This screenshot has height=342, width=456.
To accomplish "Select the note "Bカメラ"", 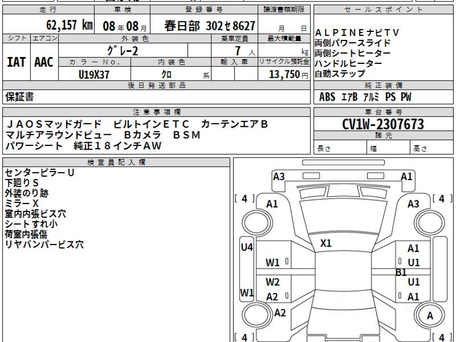I will [142, 135].
